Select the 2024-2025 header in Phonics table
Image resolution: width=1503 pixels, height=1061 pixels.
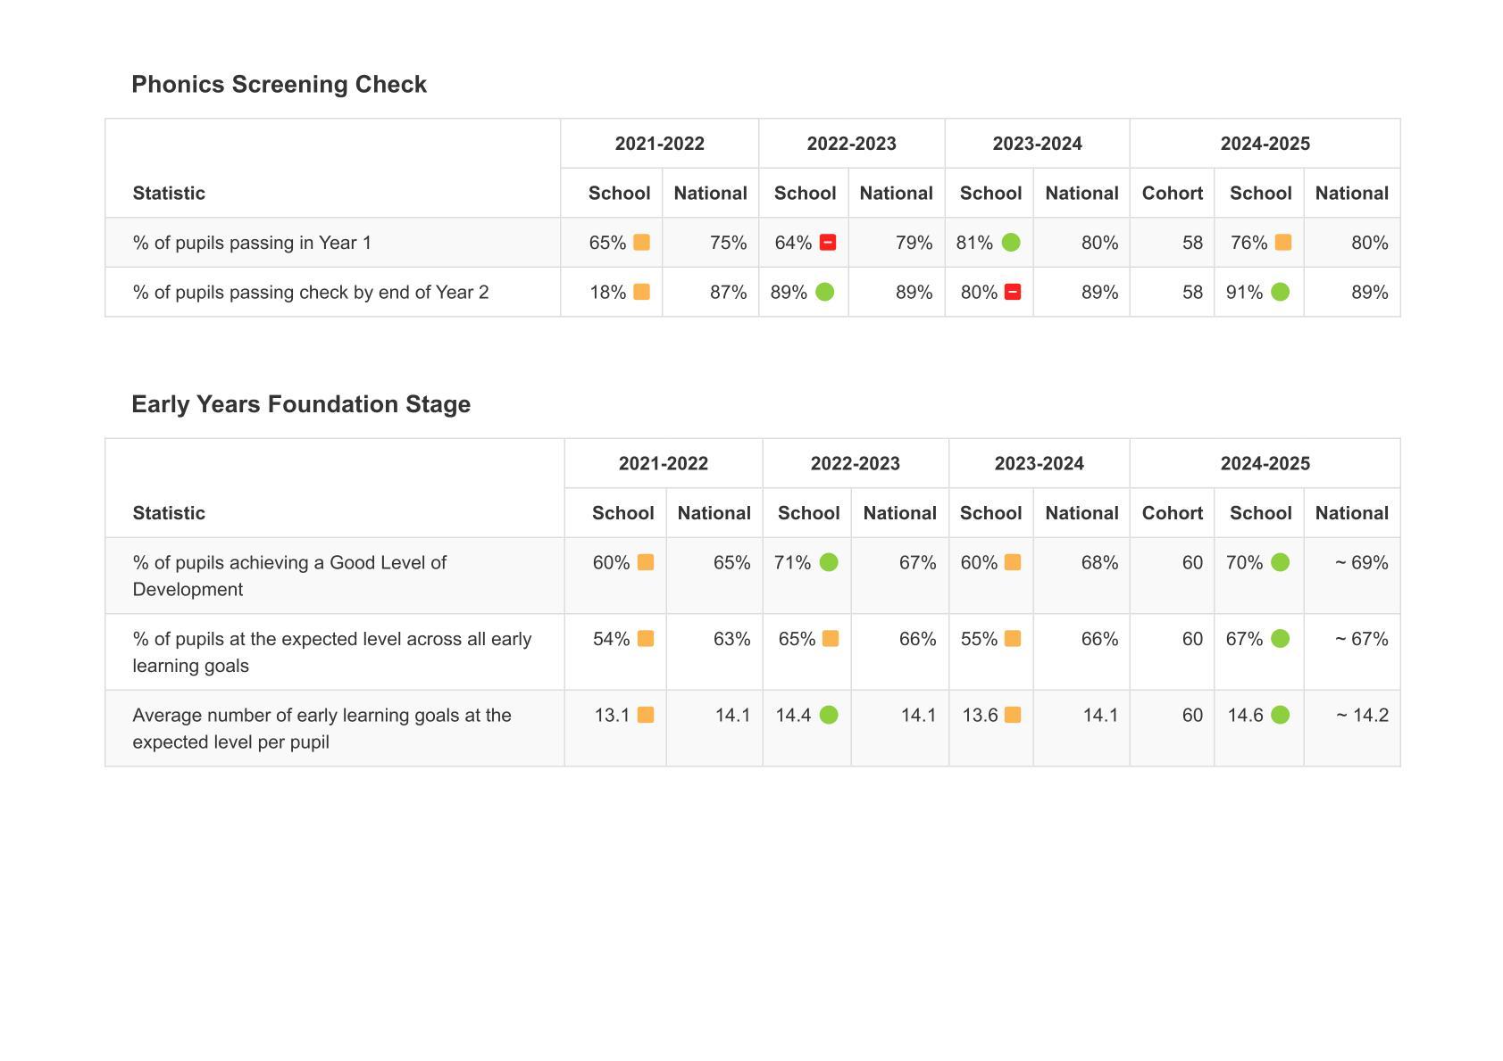pyautogui.click(x=1265, y=144)
